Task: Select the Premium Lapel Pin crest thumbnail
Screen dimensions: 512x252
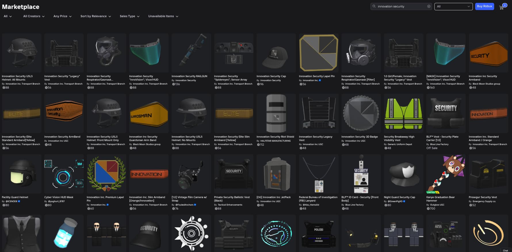Action: tap(106, 174)
